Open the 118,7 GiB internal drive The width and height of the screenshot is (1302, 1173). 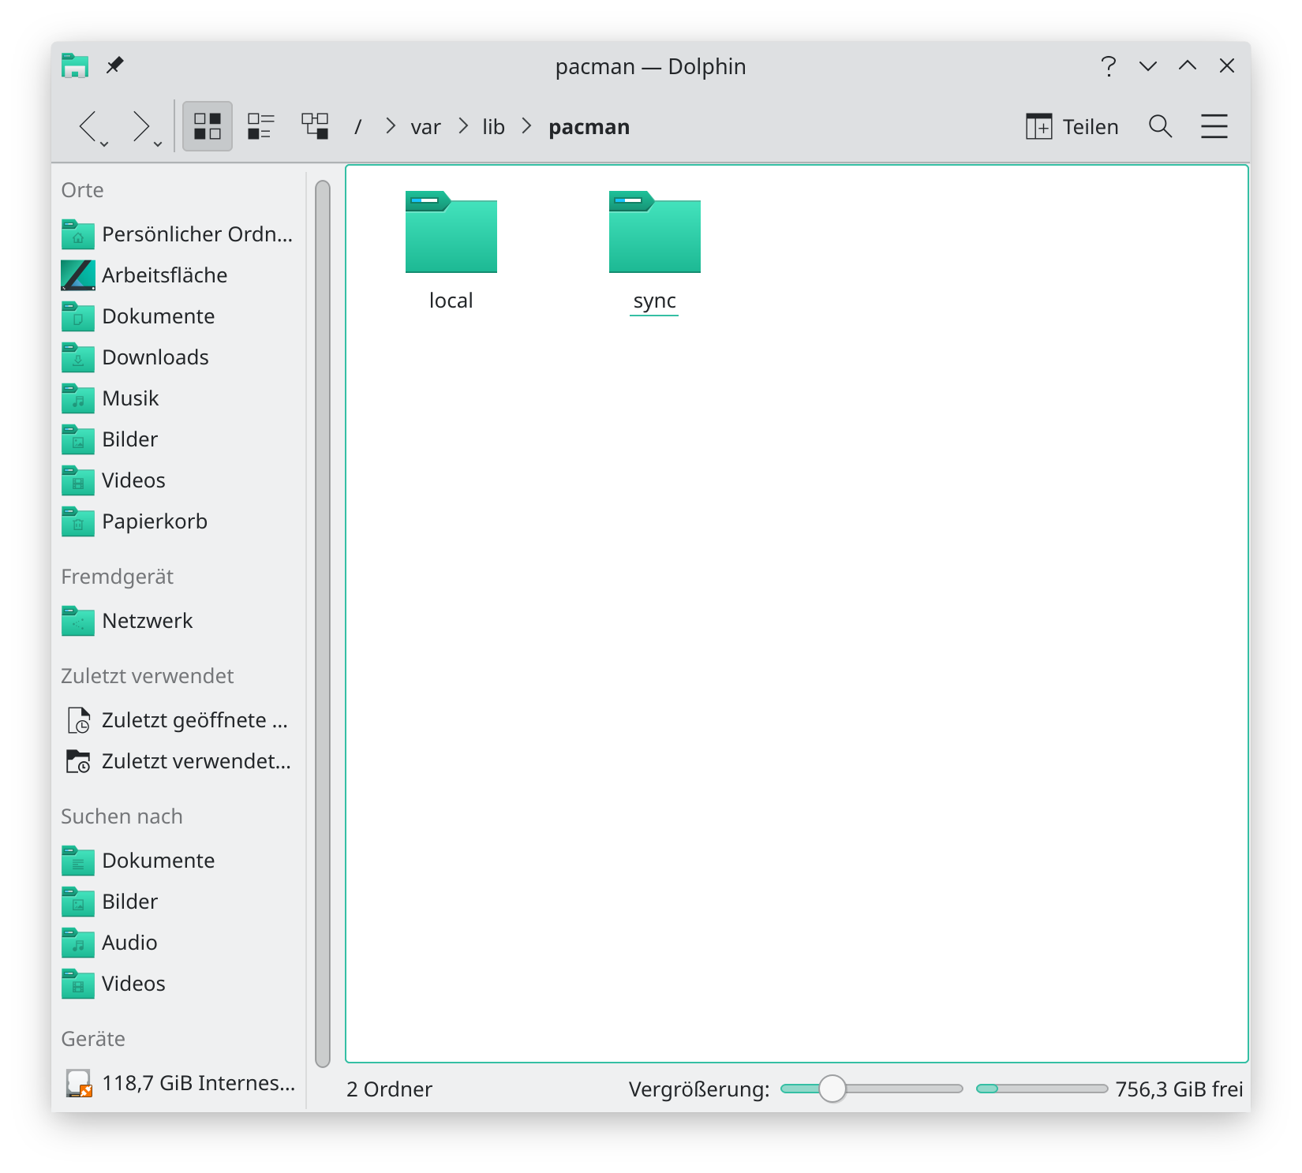click(x=178, y=1083)
